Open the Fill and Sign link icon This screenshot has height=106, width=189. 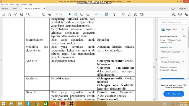coord(174,14)
